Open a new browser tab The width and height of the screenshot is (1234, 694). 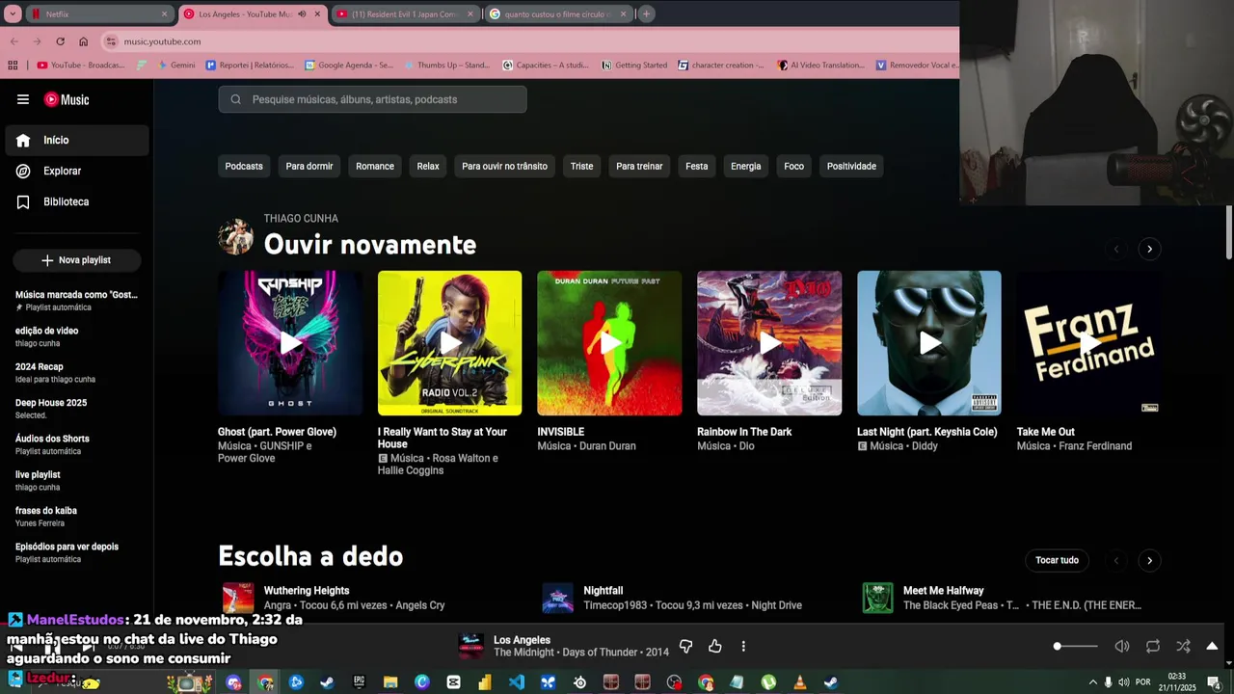[x=646, y=13]
